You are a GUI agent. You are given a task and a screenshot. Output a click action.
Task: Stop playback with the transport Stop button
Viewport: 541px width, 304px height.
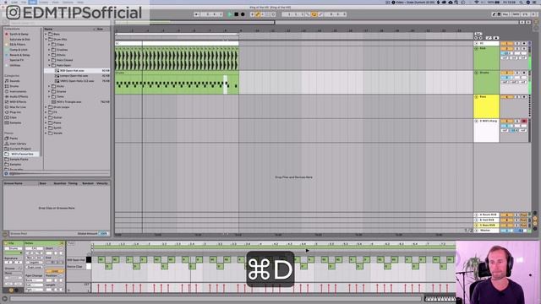237,14
